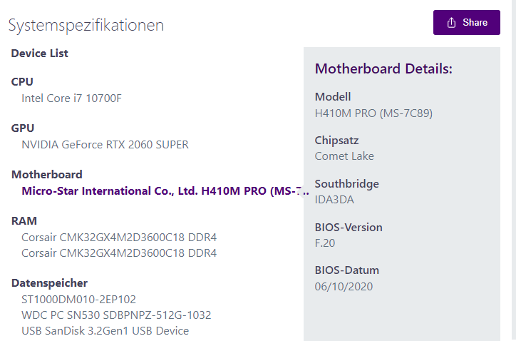Select the NVIDIA GeForce RTX 2060 SUPER entry
The width and height of the screenshot is (516, 341).
pyautogui.click(x=105, y=144)
